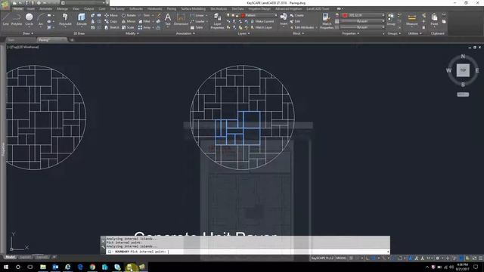Viewport: 484px width, 272px height.
Task: Switch to the Annotate ribbon tab
Action: click(45, 8)
